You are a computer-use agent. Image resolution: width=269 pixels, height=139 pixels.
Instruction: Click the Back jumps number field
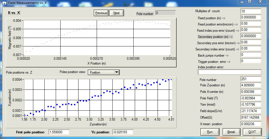click(251, 55)
